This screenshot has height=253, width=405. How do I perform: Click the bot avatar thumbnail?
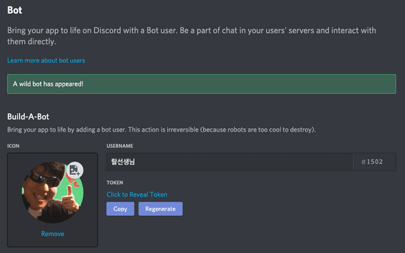pyautogui.click(x=53, y=193)
